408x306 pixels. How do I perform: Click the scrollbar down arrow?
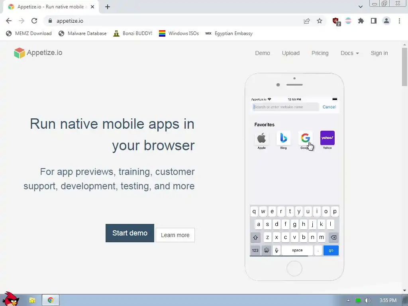pyautogui.click(x=404, y=290)
